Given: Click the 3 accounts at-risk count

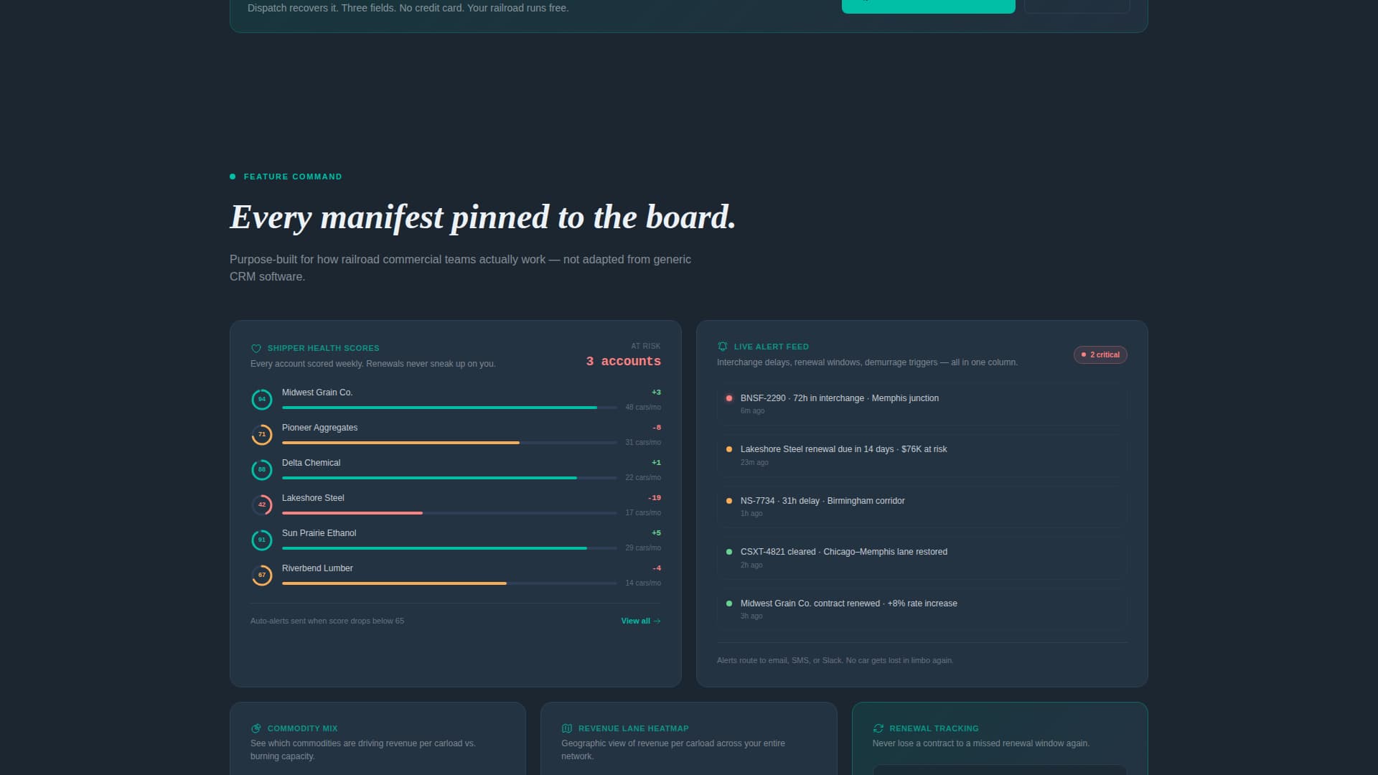Looking at the screenshot, I should (x=623, y=362).
